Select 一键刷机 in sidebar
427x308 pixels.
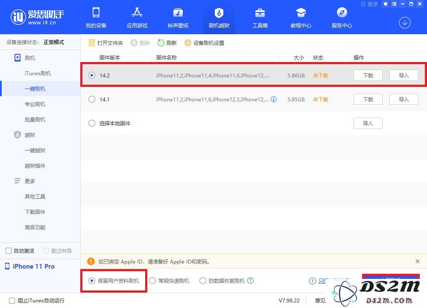pyautogui.click(x=40, y=89)
